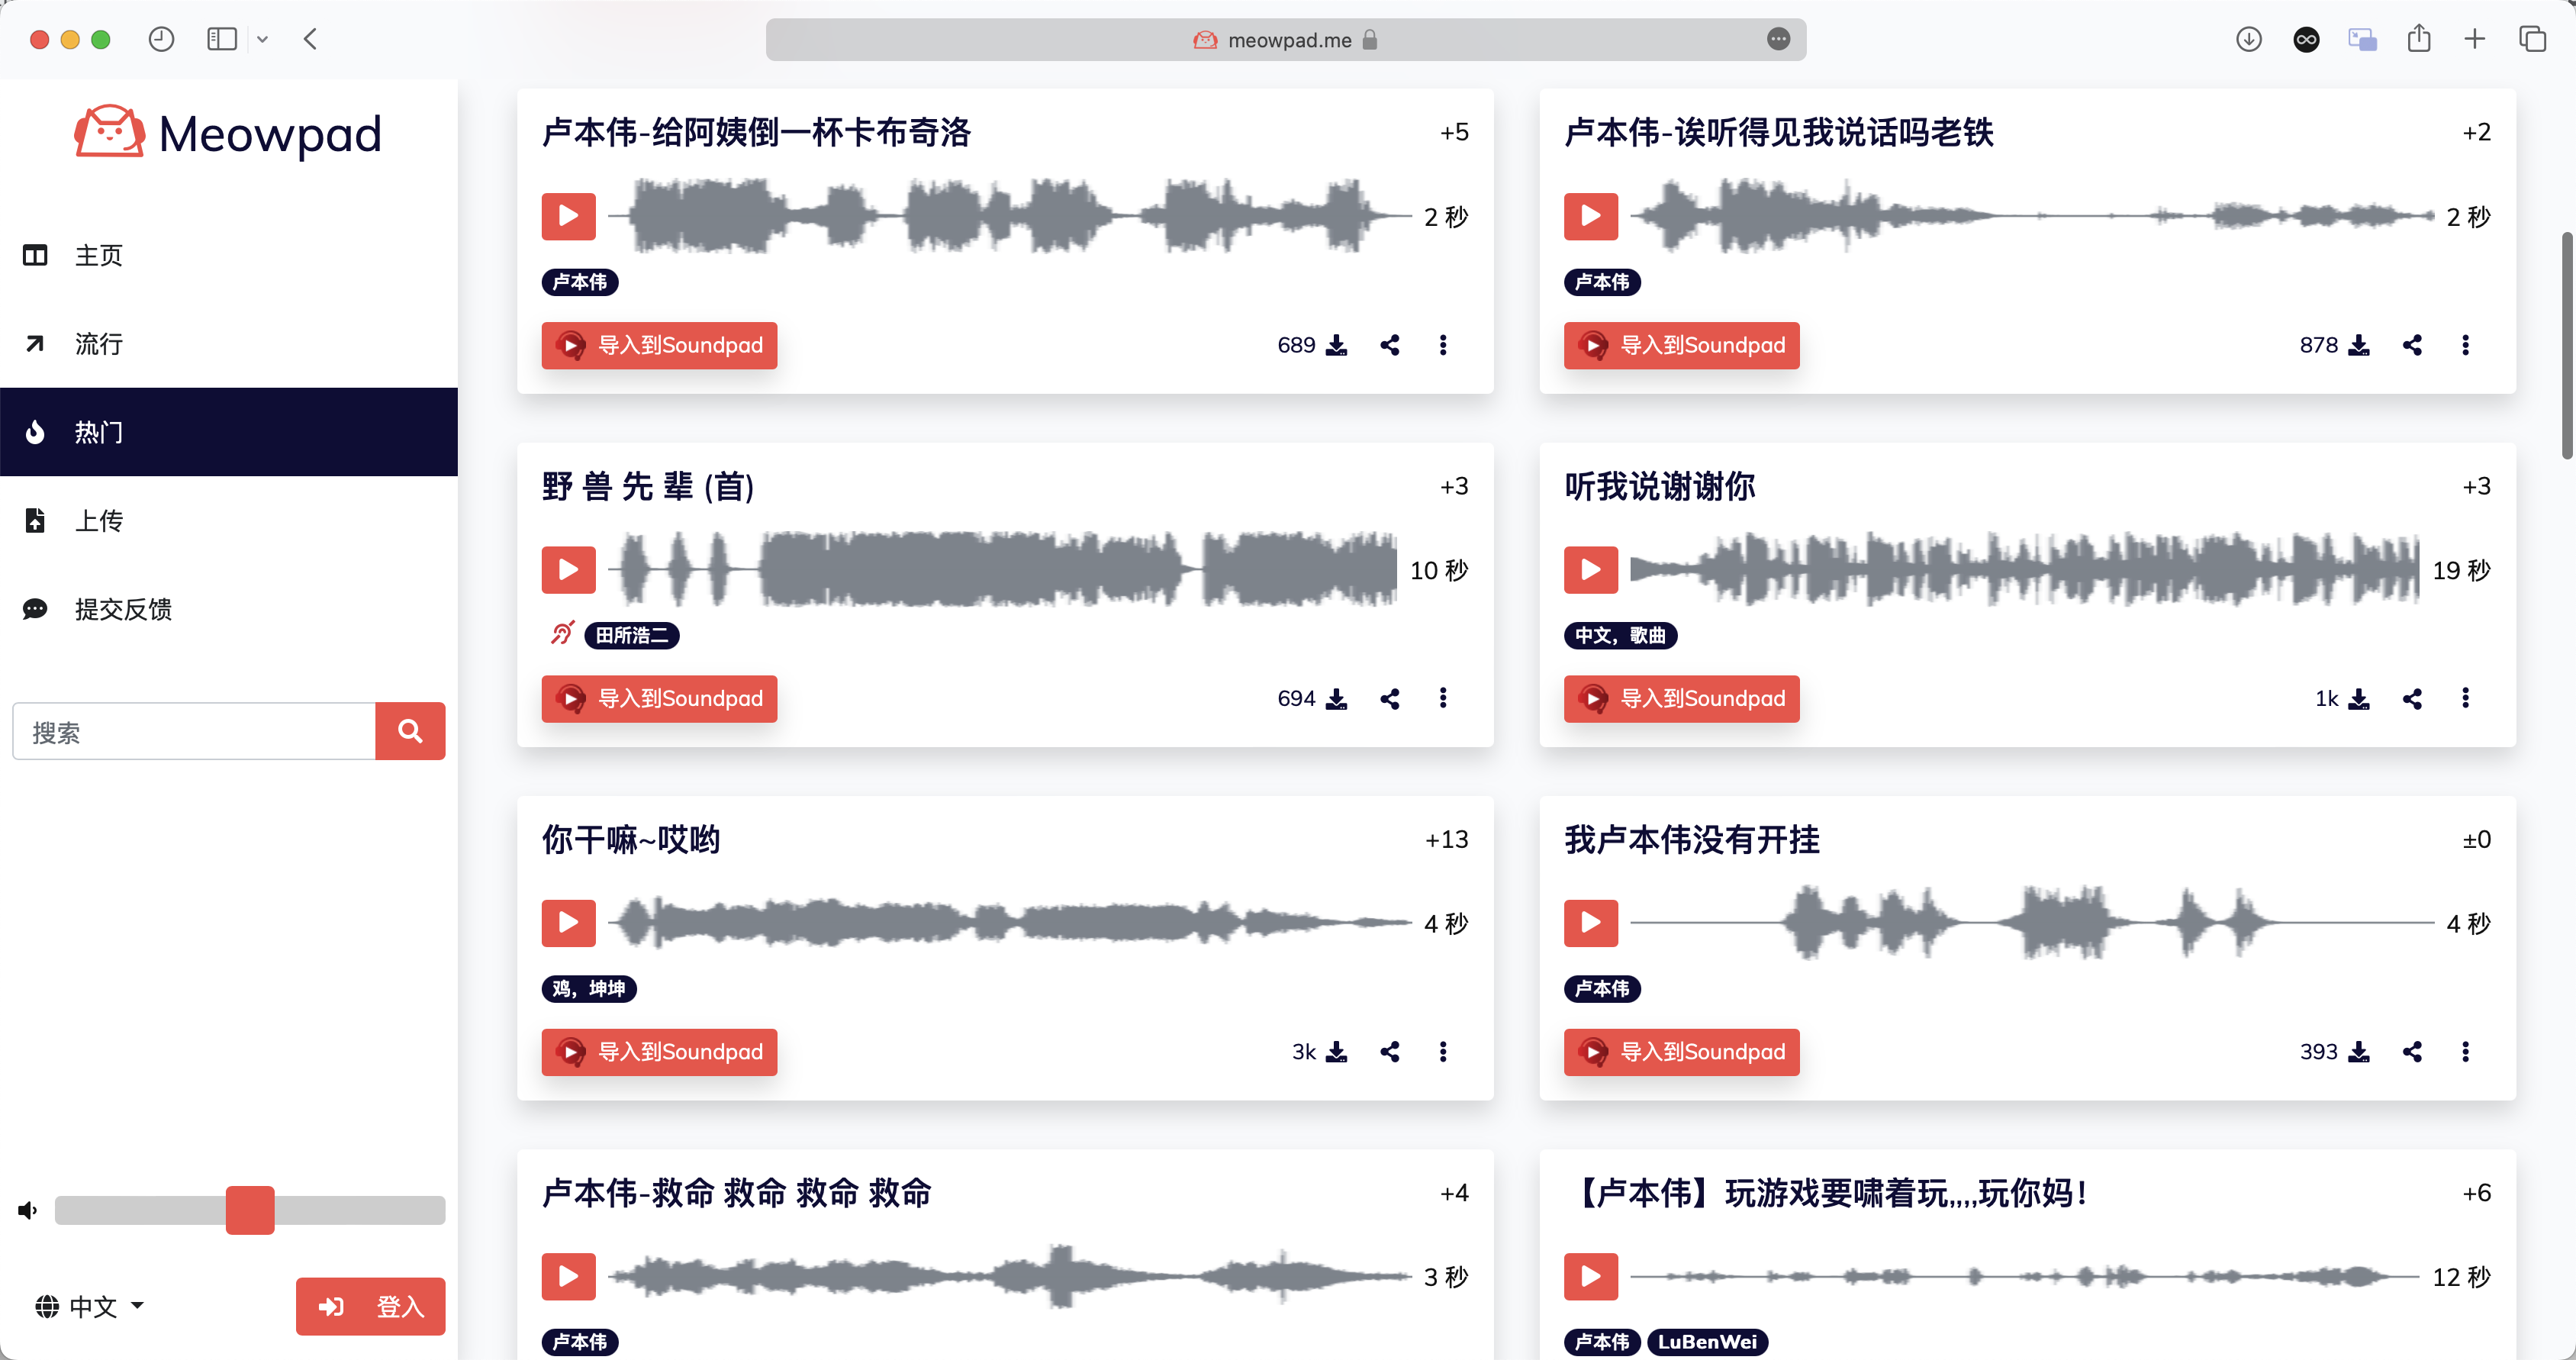This screenshot has height=1360, width=2576.
Task: Import 诶听得见我说话吗老铁 to Soundpad
Action: [1681, 346]
